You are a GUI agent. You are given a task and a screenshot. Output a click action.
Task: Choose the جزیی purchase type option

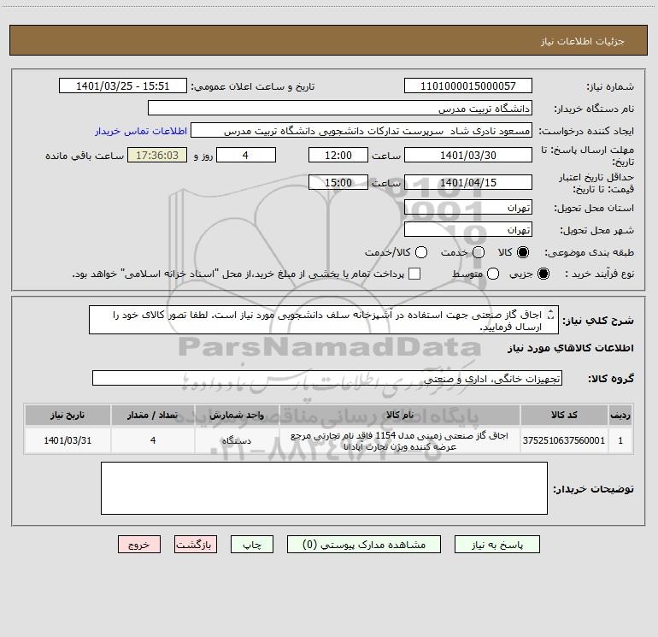[x=543, y=274]
